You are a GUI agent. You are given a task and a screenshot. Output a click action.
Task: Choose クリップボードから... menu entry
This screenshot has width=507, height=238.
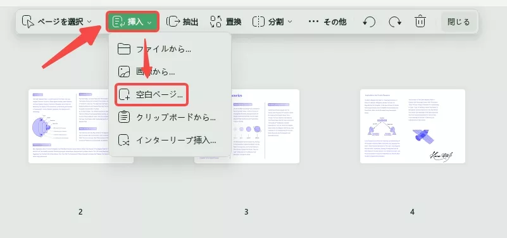click(x=170, y=117)
